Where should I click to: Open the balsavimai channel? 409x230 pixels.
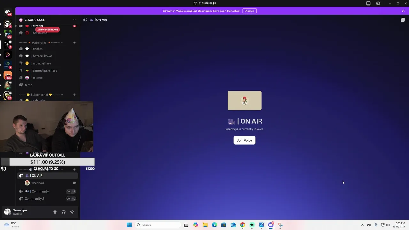[x=47, y=33]
